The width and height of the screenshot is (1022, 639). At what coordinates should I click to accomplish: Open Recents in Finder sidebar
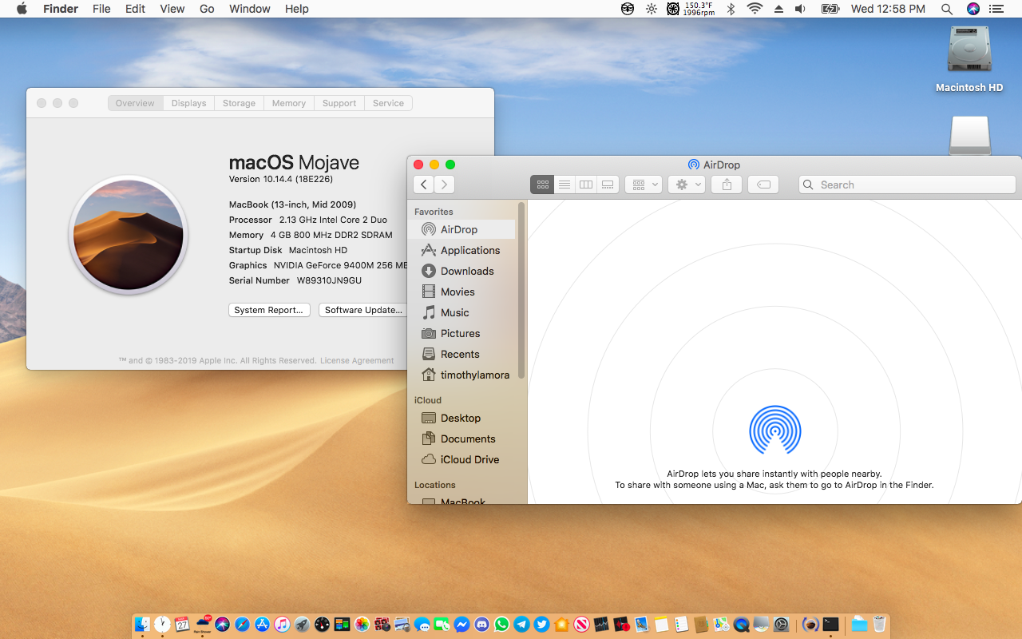[x=462, y=354]
